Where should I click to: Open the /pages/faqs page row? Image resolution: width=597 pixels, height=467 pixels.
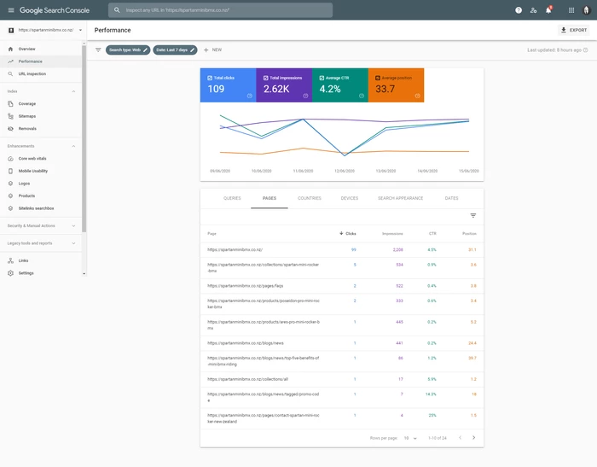[342, 286]
